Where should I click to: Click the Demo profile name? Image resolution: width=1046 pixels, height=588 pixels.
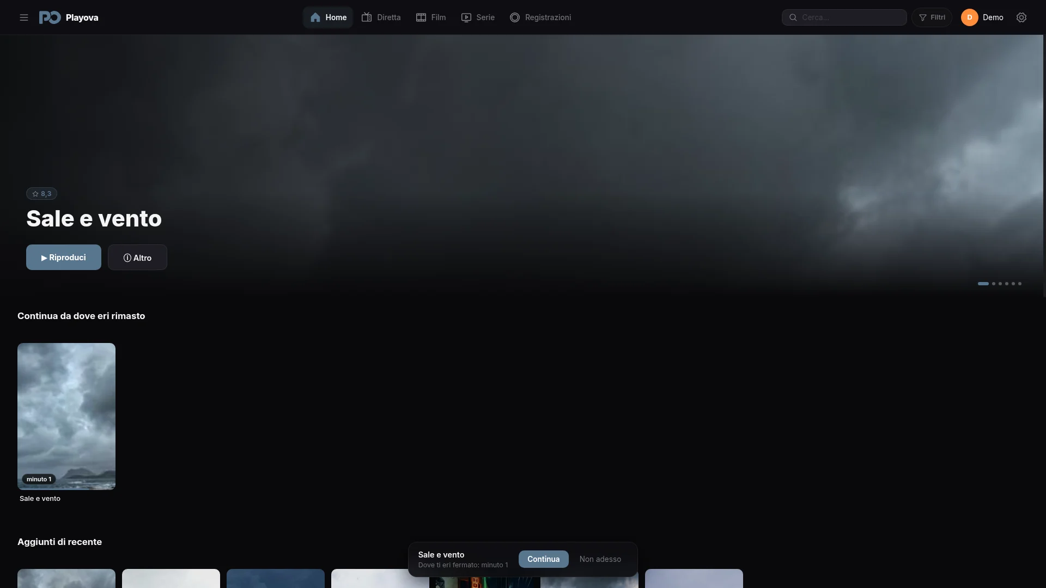pyautogui.click(x=993, y=17)
